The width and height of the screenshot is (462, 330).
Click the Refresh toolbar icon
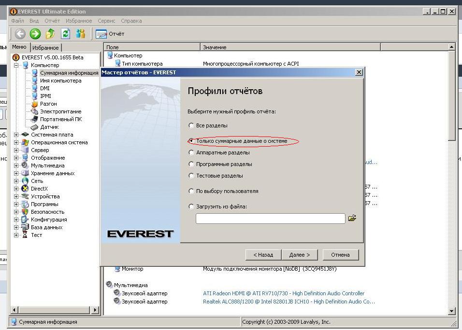[65, 33]
